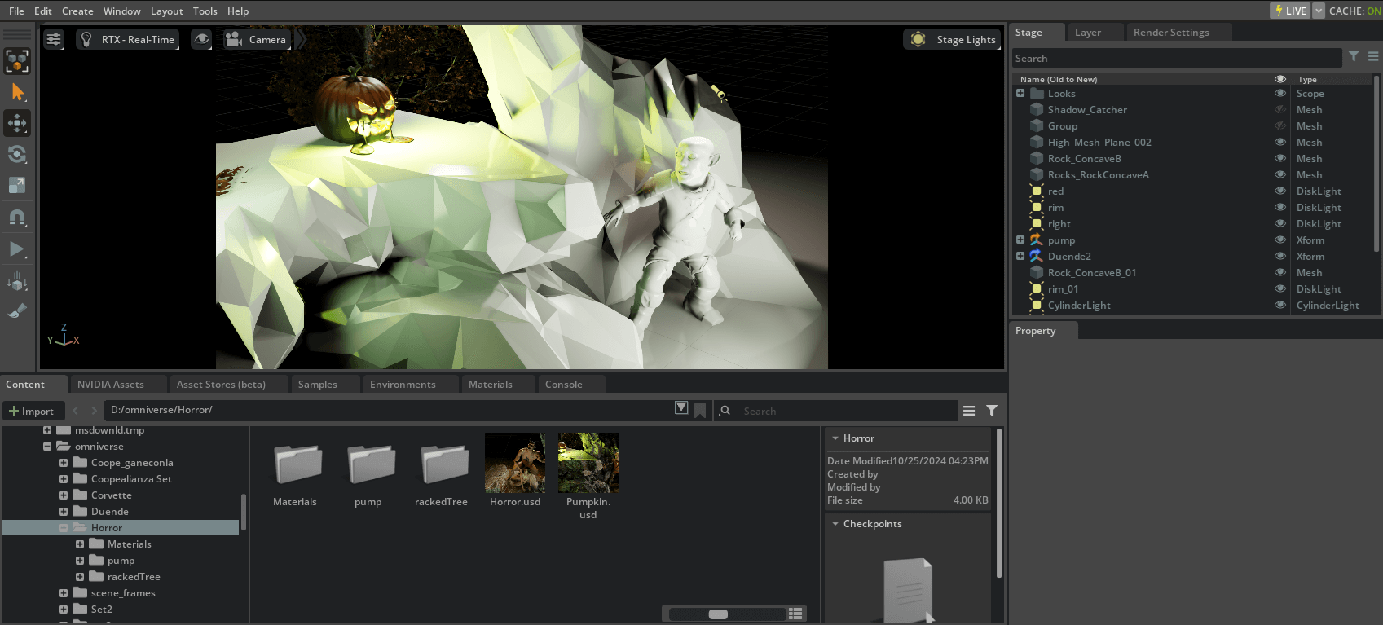Hide the red DiskLight
1383x625 pixels.
click(x=1280, y=191)
